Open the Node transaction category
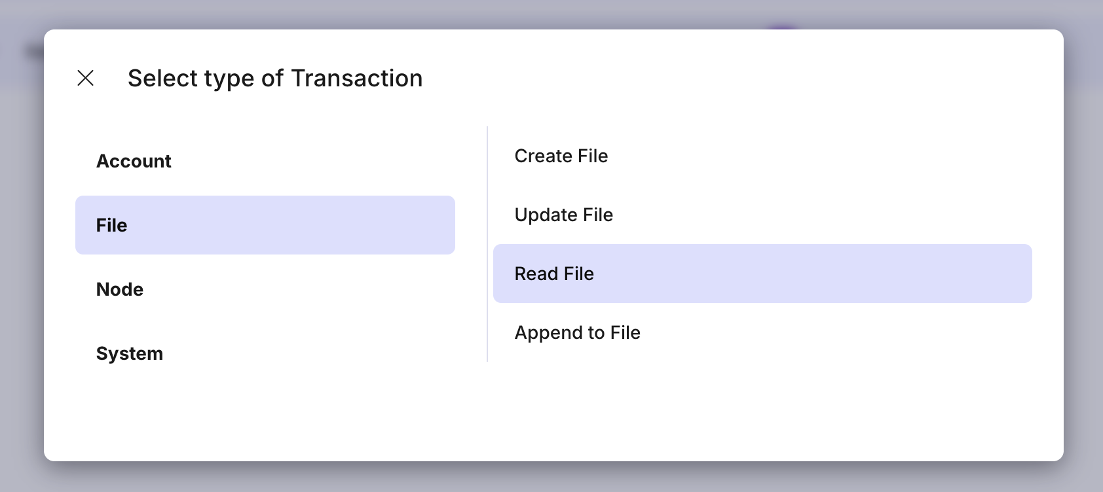The image size is (1103, 492). [x=120, y=289]
